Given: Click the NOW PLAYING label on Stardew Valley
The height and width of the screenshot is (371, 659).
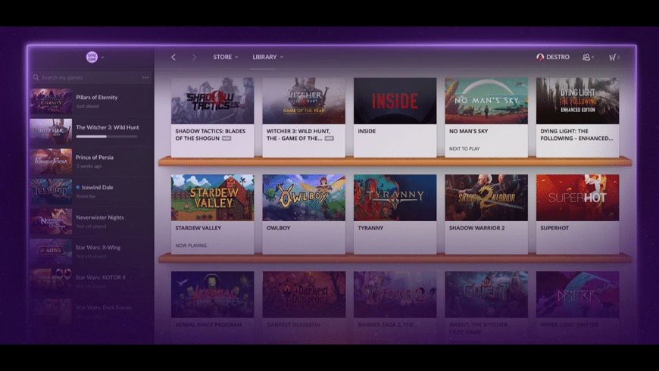Looking at the screenshot, I should pos(191,245).
